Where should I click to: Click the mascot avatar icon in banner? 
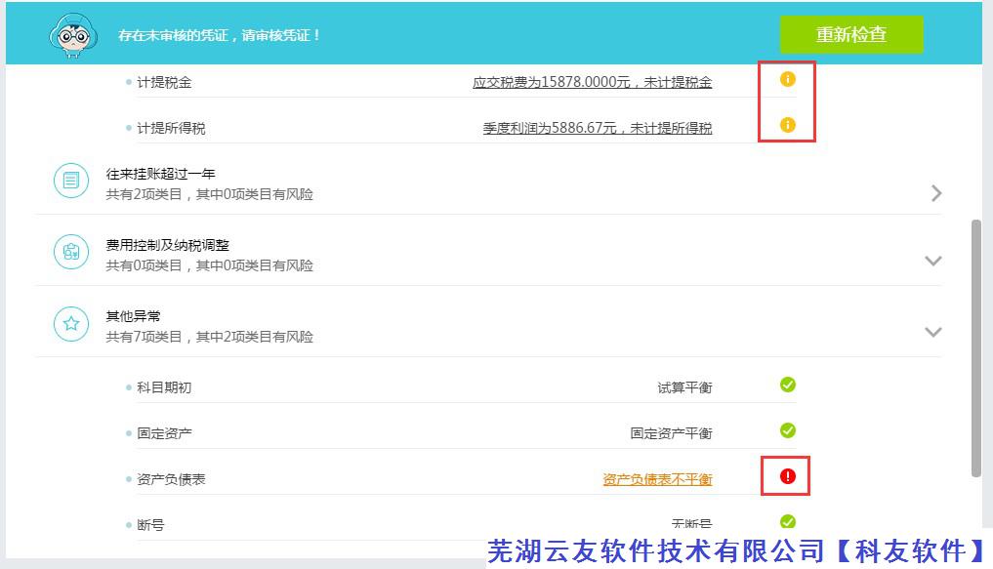73,35
